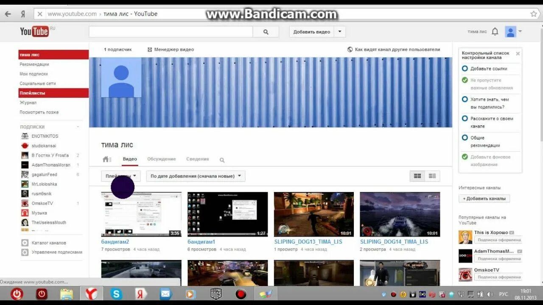Open MrLololoshka subscription avatar

[25, 184]
